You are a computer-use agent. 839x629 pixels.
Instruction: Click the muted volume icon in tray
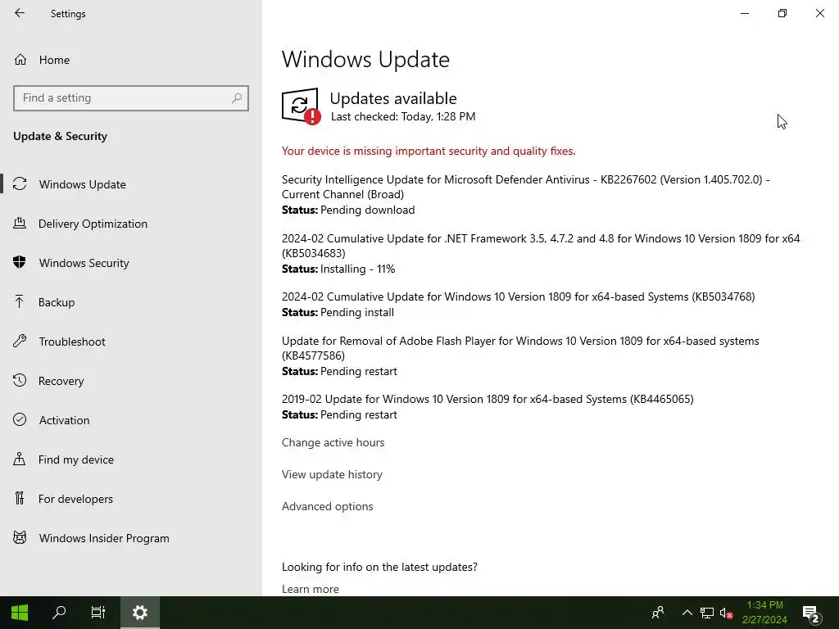click(726, 613)
